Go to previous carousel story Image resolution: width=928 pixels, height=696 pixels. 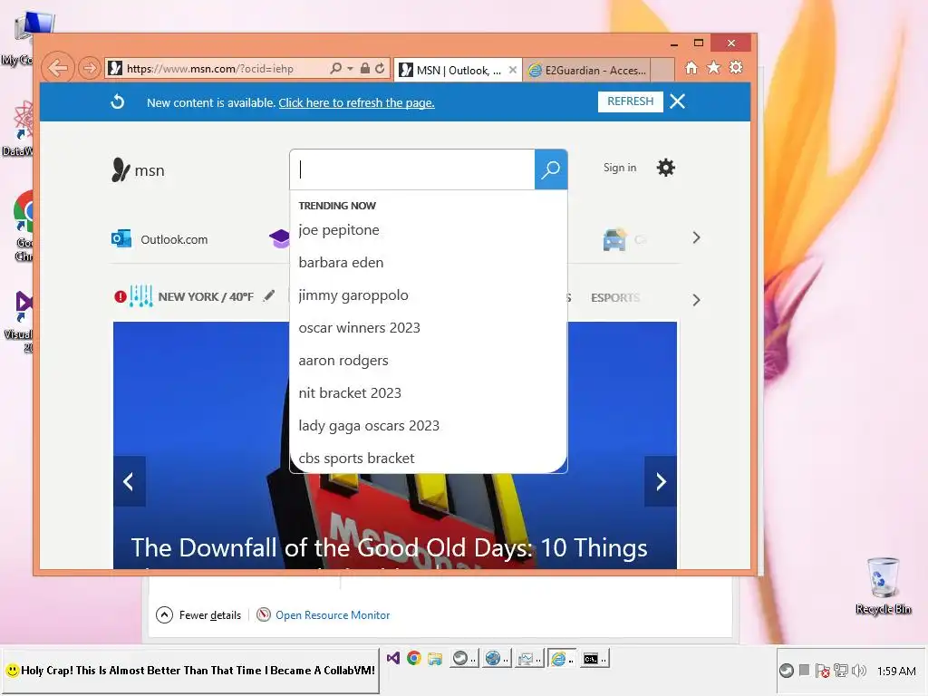click(129, 482)
